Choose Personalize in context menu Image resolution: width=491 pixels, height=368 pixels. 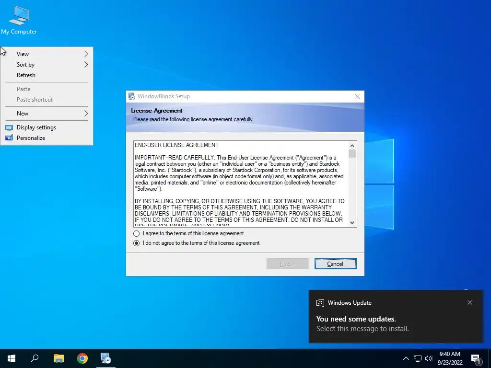47,138
